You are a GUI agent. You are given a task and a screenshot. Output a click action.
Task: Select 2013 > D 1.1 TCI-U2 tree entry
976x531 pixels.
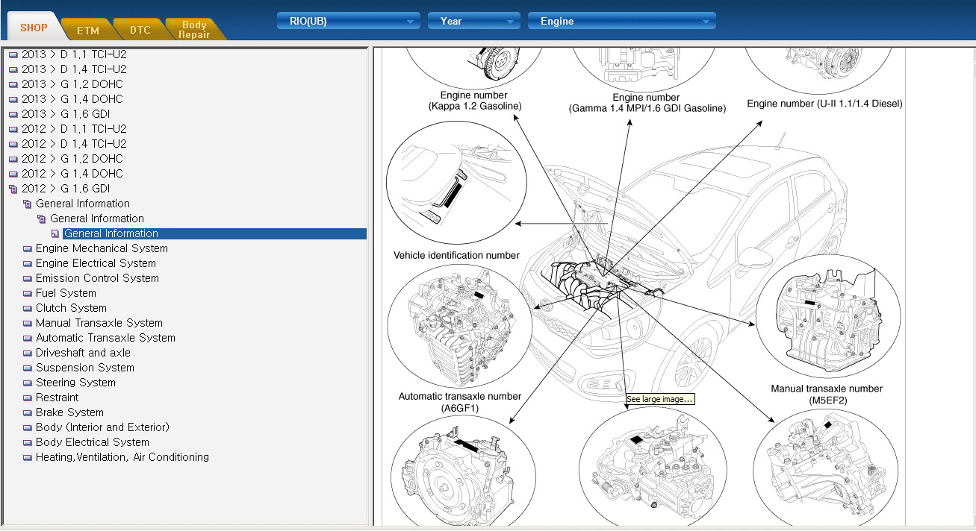click(x=74, y=54)
